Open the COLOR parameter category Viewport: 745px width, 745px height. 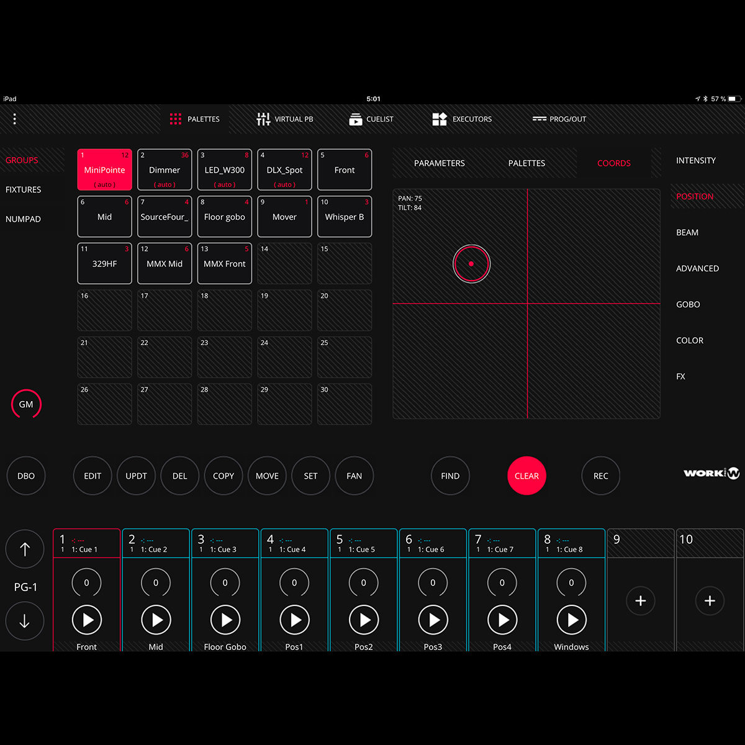point(689,340)
